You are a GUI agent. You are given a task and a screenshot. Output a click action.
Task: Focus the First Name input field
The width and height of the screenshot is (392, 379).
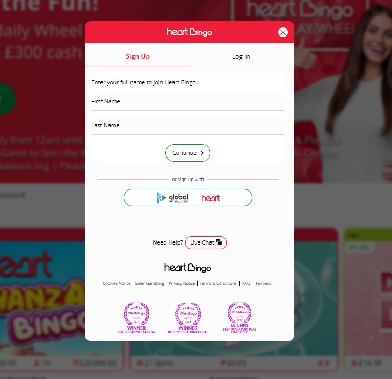pyautogui.click(x=188, y=102)
